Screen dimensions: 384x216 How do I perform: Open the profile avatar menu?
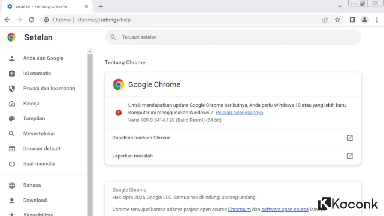click(364, 19)
